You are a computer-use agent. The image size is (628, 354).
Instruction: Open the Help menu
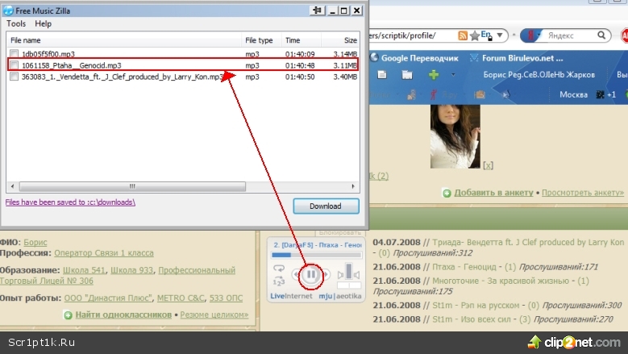click(x=44, y=23)
